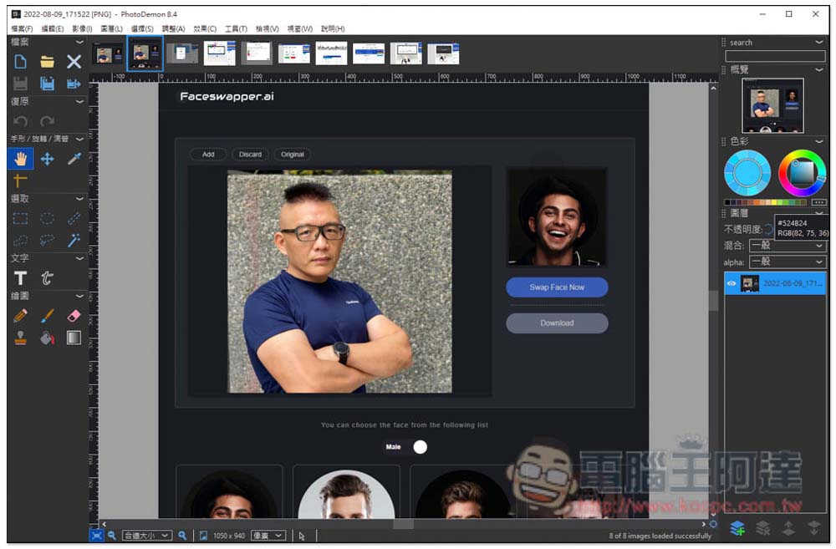Select the Hand pan tool
The height and width of the screenshot is (549, 836).
pos(20,158)
